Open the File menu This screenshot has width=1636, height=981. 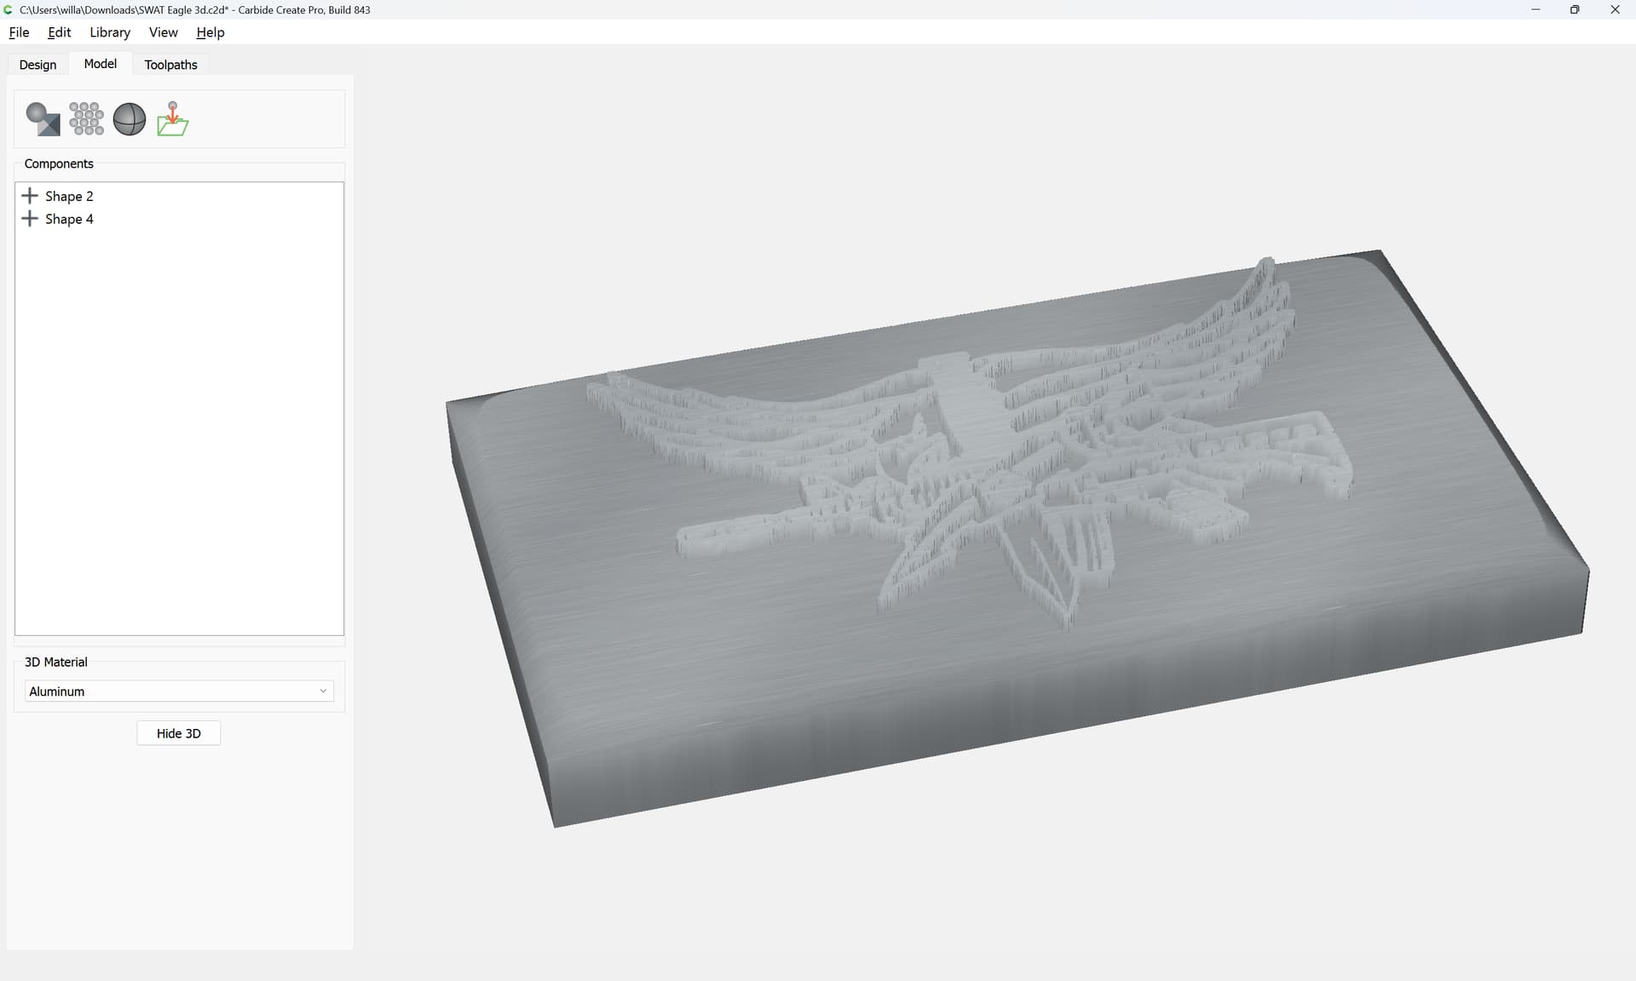pos(19,32)
